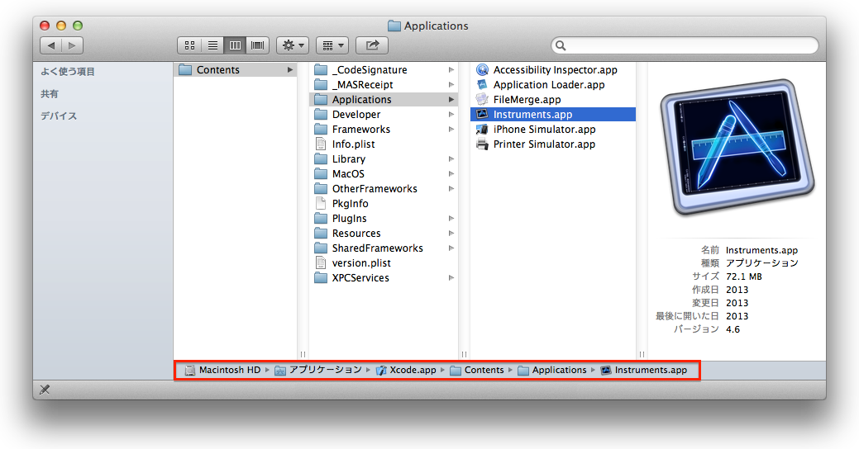Click the よく使う項目 sidebar heading

click(x=68, y=72)
